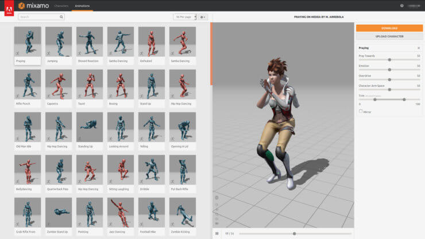Click the orange animation list scrollbar

click(211, 53)
